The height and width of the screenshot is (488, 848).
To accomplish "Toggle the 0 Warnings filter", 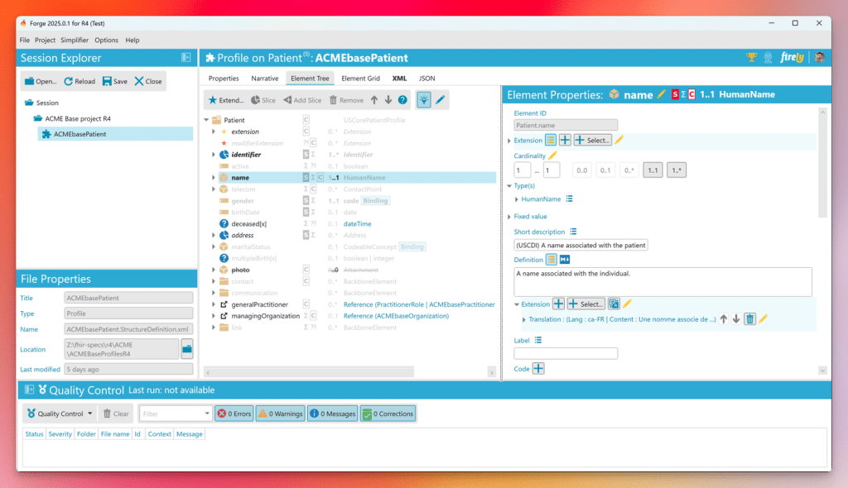I will 281,414.
